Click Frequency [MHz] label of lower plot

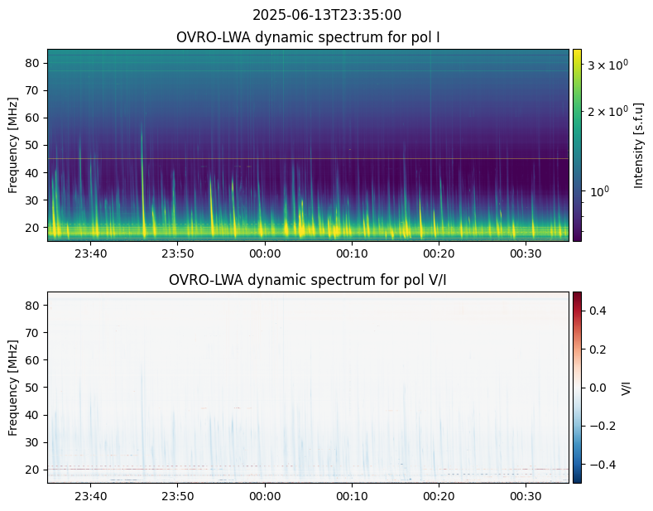13,387
